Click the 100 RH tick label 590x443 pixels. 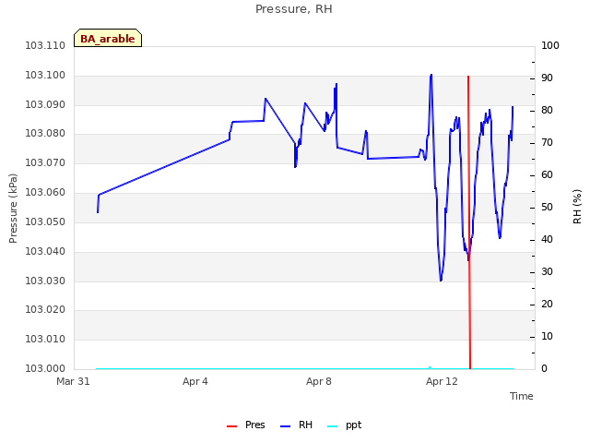point(550,45)
